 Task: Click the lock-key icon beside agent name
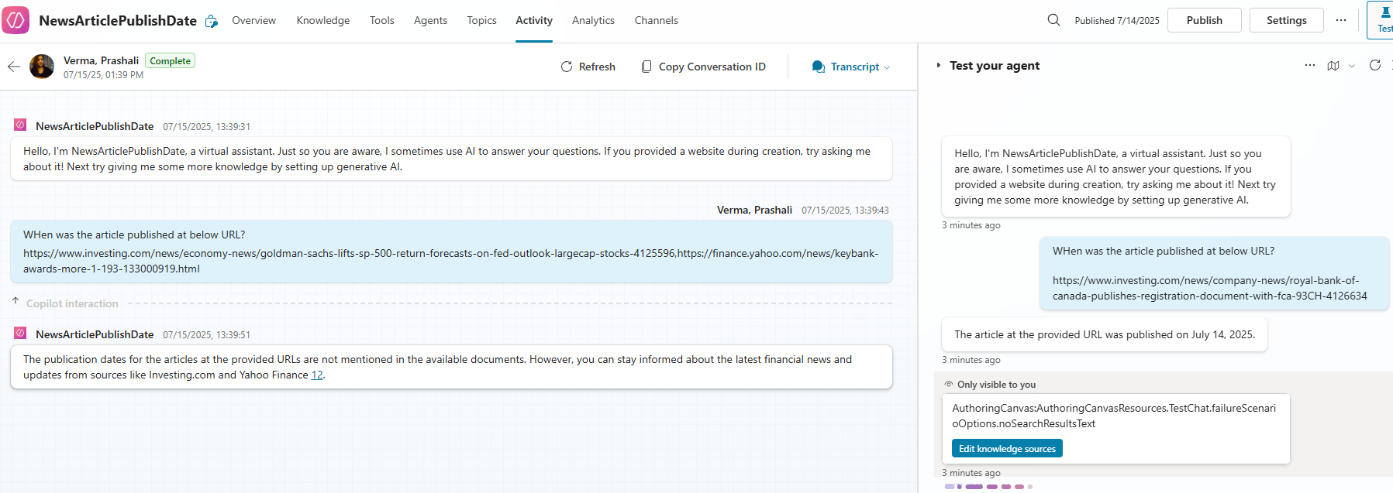tap(212, 22)
